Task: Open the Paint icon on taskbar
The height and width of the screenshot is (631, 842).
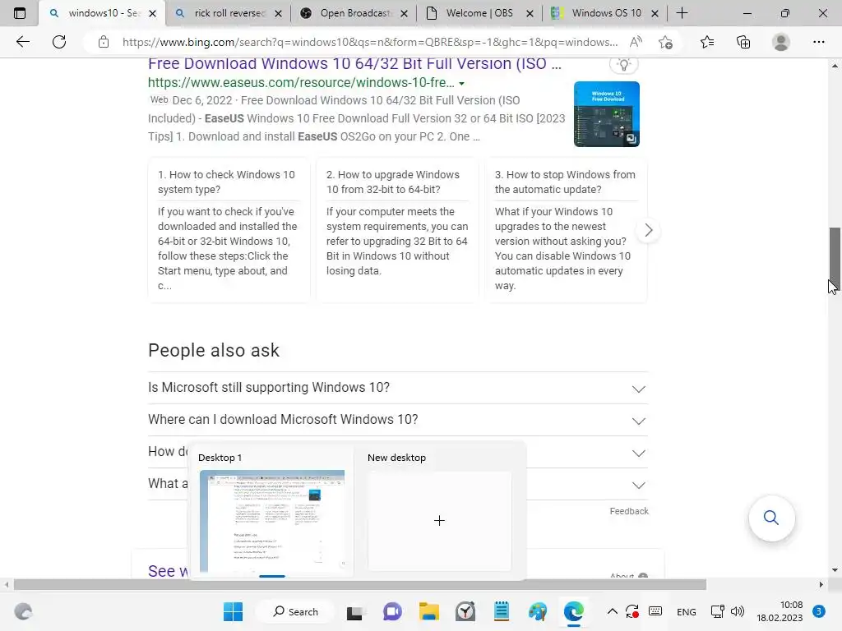Action: [x=537, y=611]
